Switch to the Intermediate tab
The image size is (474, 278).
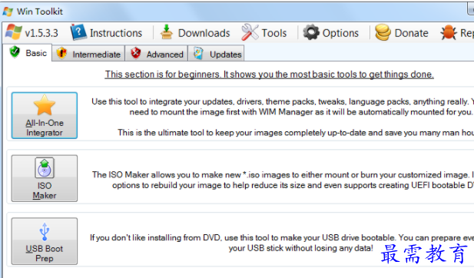point(88,54)
